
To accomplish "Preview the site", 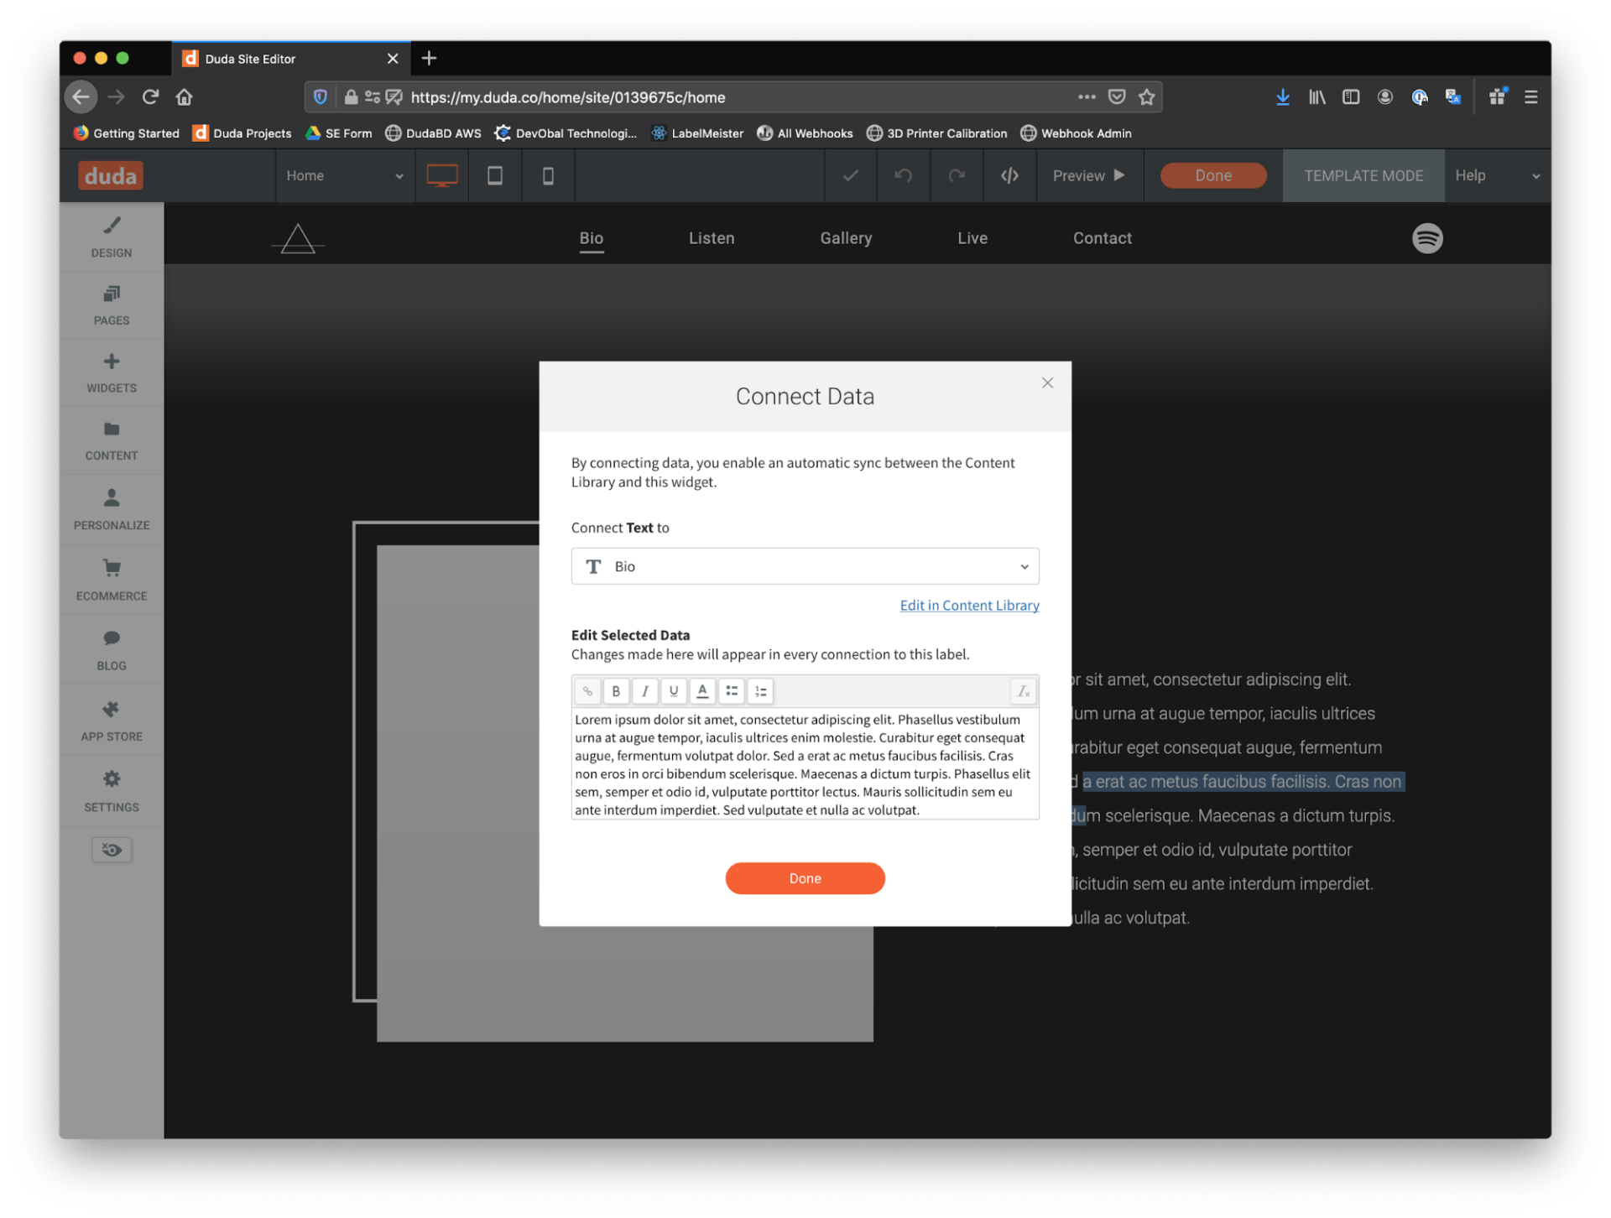I will coord(1089,175).
